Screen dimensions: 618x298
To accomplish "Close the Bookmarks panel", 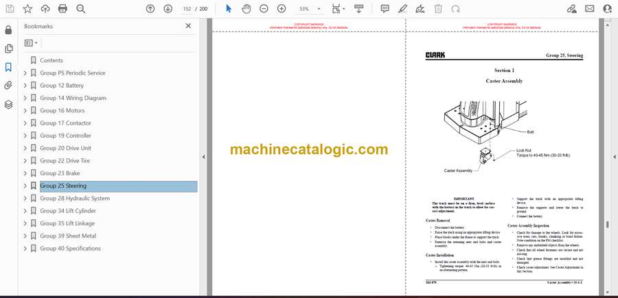I will [188, 26].
